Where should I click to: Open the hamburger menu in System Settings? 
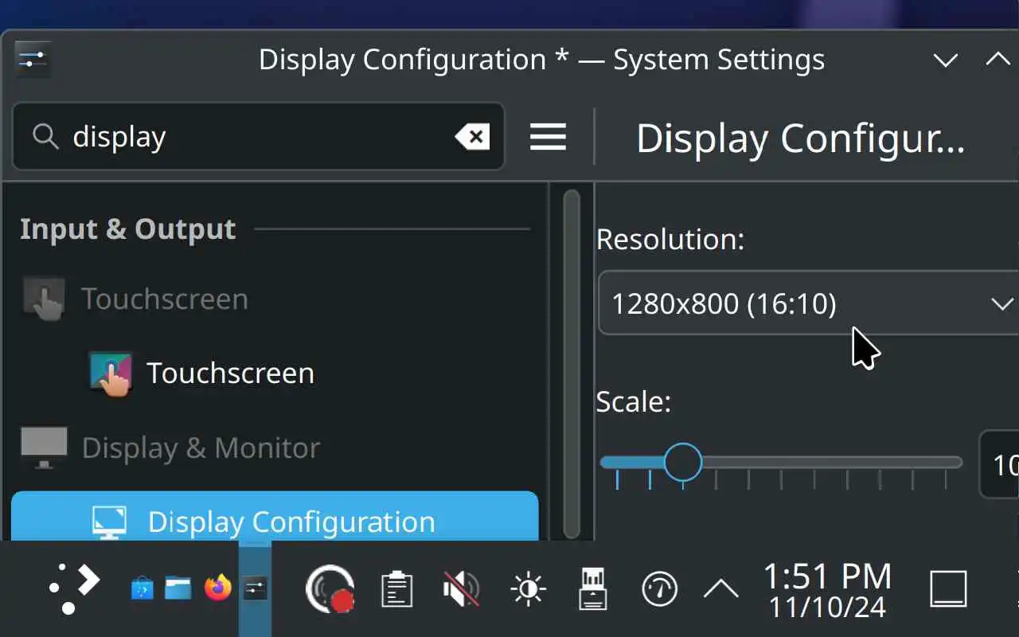(x=548, y=137)
